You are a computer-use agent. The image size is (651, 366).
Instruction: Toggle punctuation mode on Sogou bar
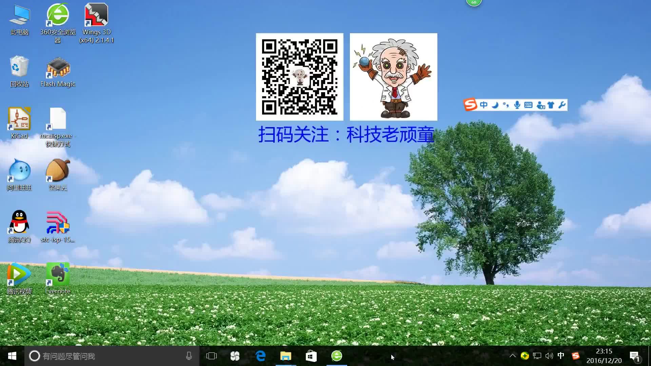[x=506, y=105]
